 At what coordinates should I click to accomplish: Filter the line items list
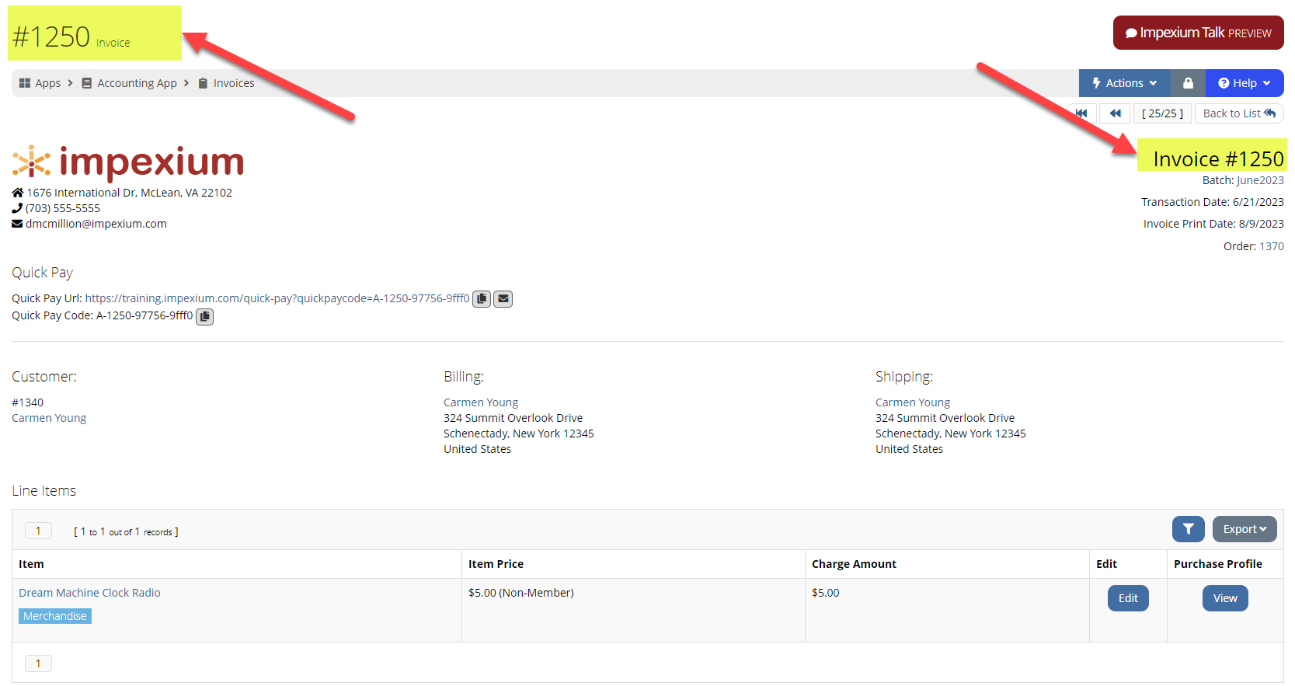[x=1189, y=529]
